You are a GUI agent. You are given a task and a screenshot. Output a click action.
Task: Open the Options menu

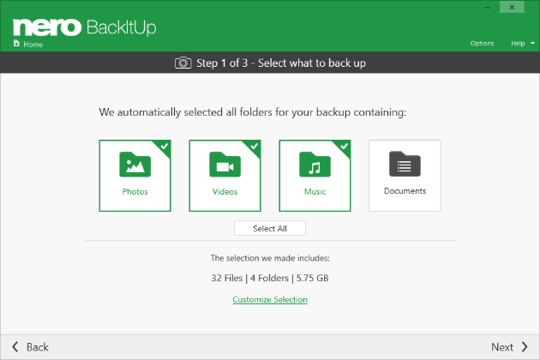click(x=482, y=44)
